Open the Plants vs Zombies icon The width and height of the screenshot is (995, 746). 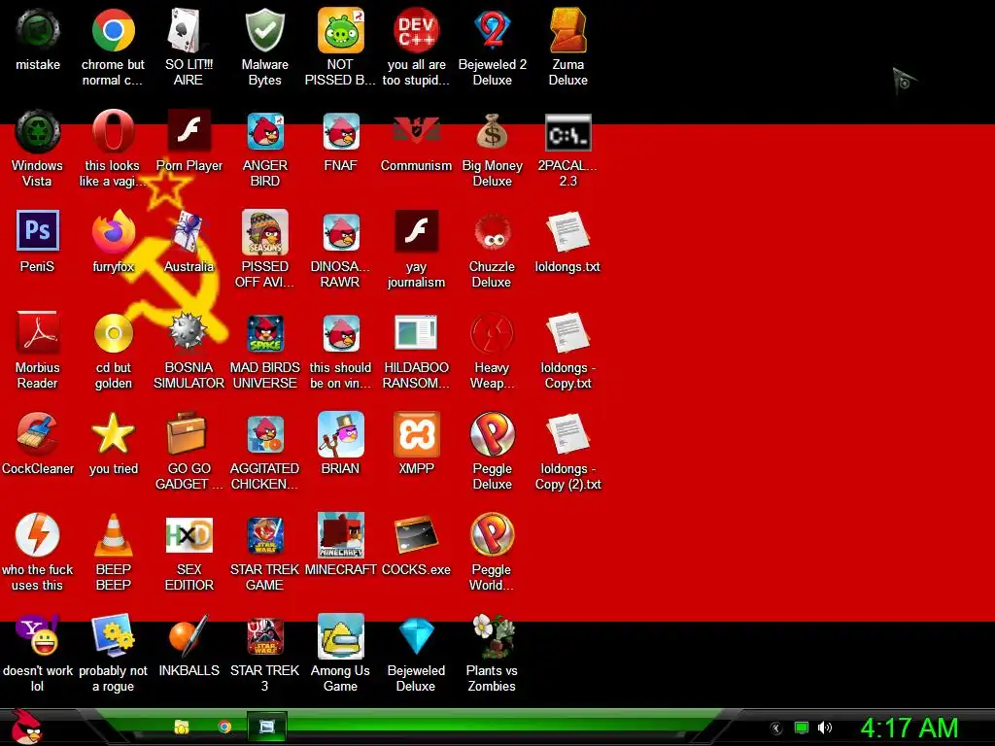click(x=492, y=635)
